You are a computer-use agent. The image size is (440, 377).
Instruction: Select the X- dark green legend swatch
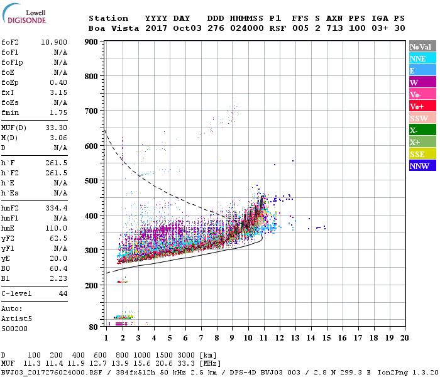click(422, 130)
